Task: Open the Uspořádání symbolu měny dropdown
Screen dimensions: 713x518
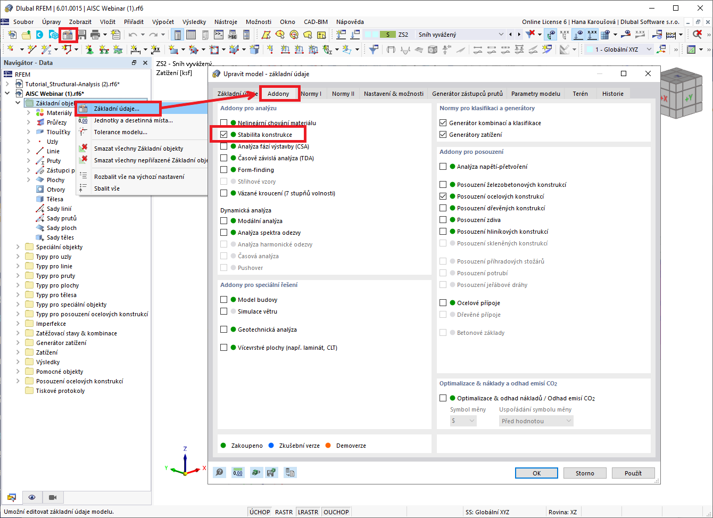Action: coord(536,421)
